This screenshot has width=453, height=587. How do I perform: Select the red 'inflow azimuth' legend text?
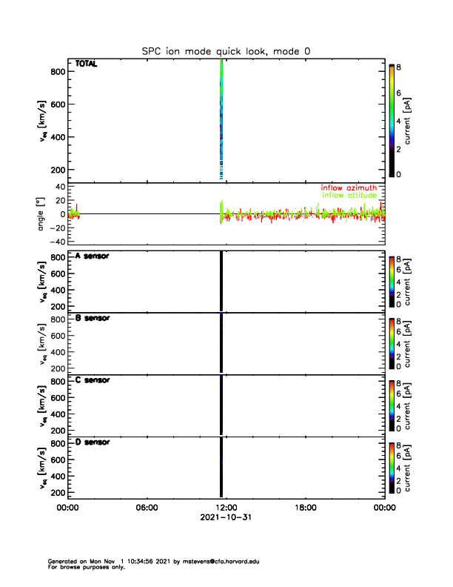(x=348, y=188)
